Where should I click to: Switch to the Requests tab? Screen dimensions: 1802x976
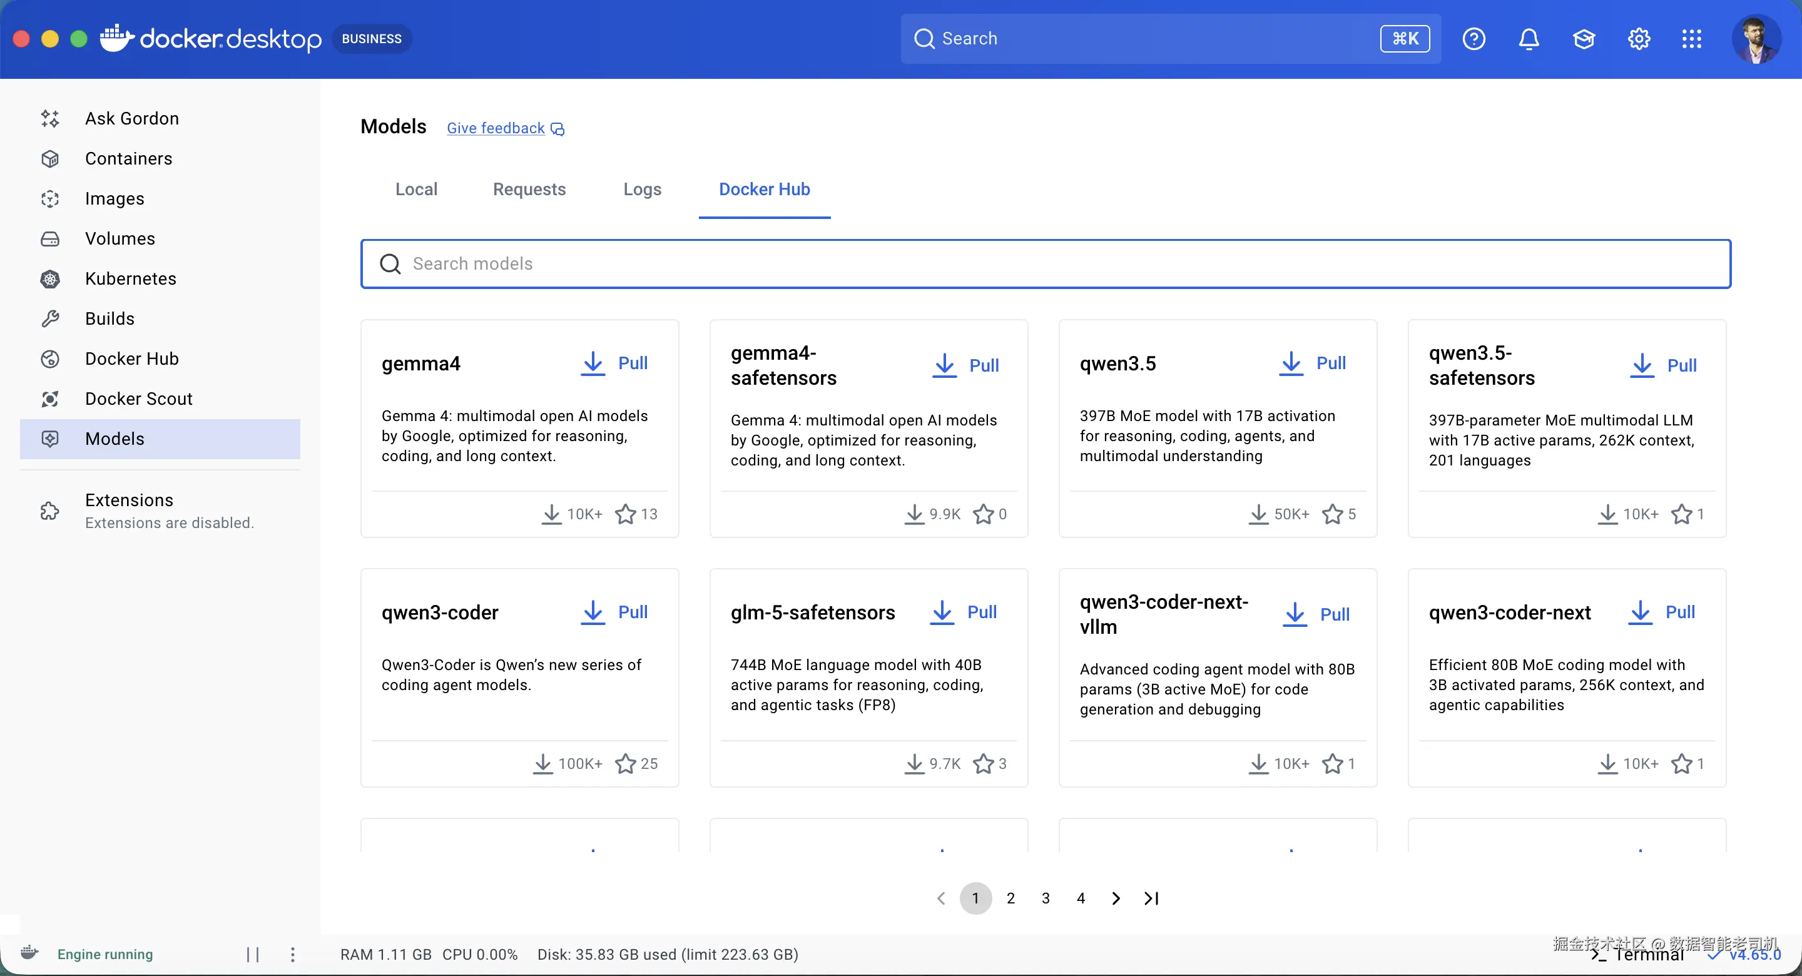click(529, 189)
